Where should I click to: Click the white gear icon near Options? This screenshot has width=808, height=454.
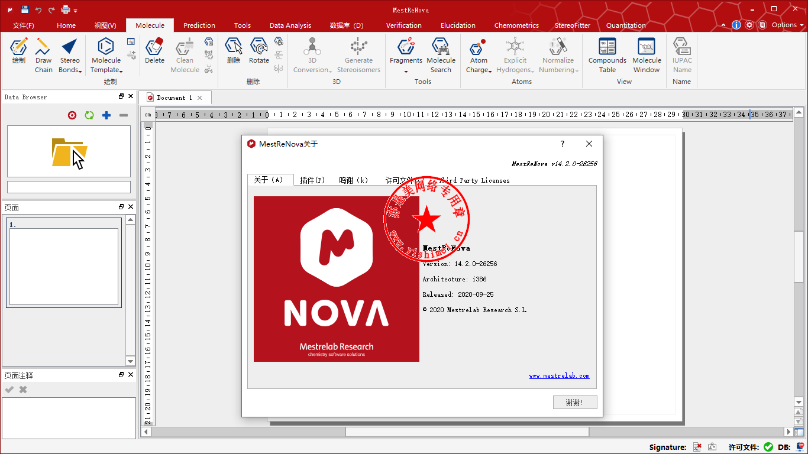click(749, 25)
